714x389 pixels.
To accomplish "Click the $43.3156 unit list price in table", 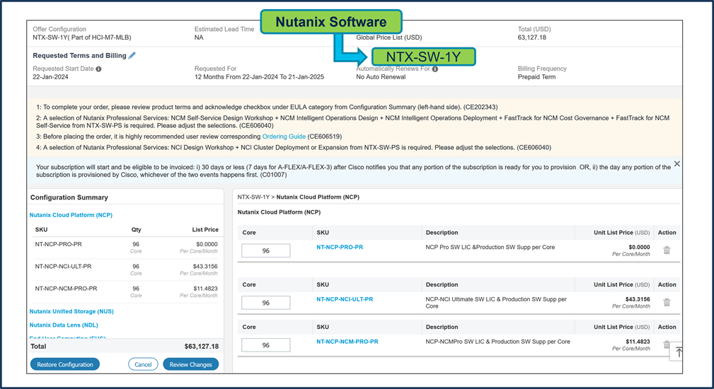I will point(638,299).
